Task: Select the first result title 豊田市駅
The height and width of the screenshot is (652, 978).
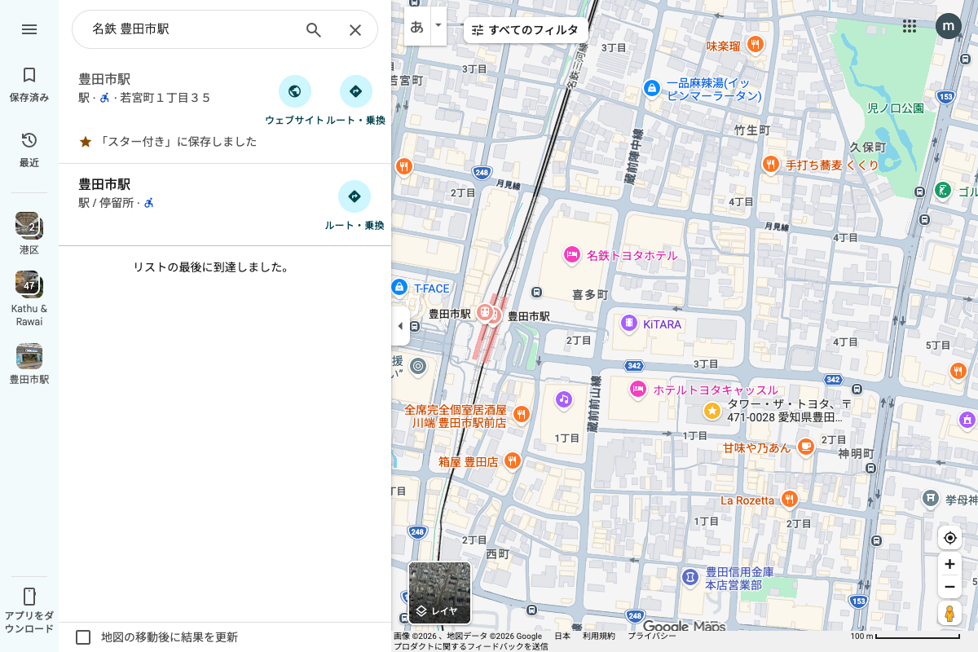Action: click(104, 79)
